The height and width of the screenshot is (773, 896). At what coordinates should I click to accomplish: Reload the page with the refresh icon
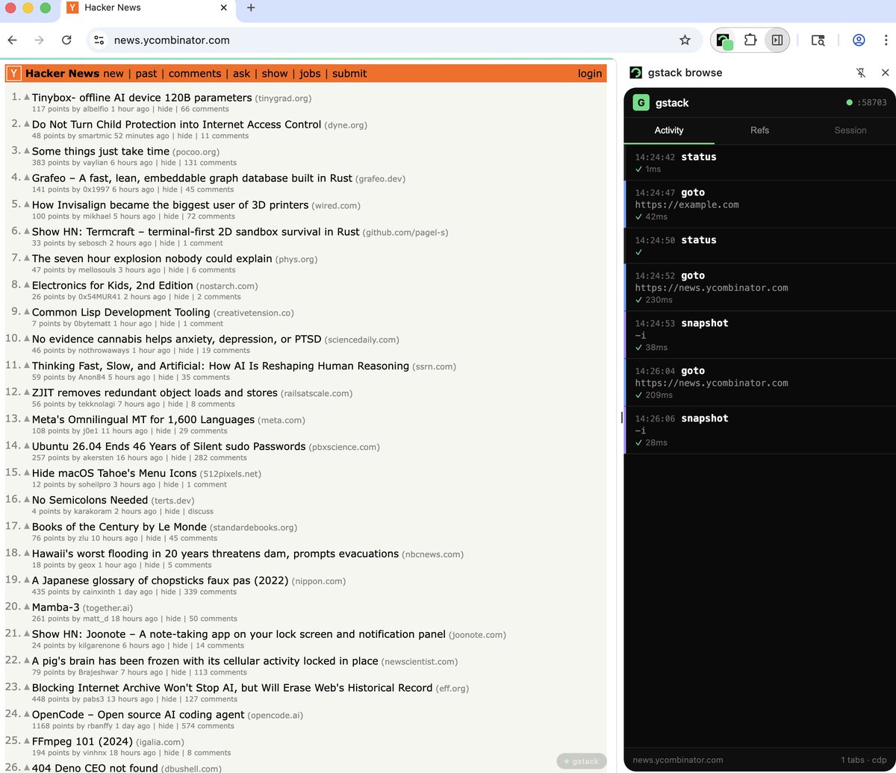(x=66, y=40)
